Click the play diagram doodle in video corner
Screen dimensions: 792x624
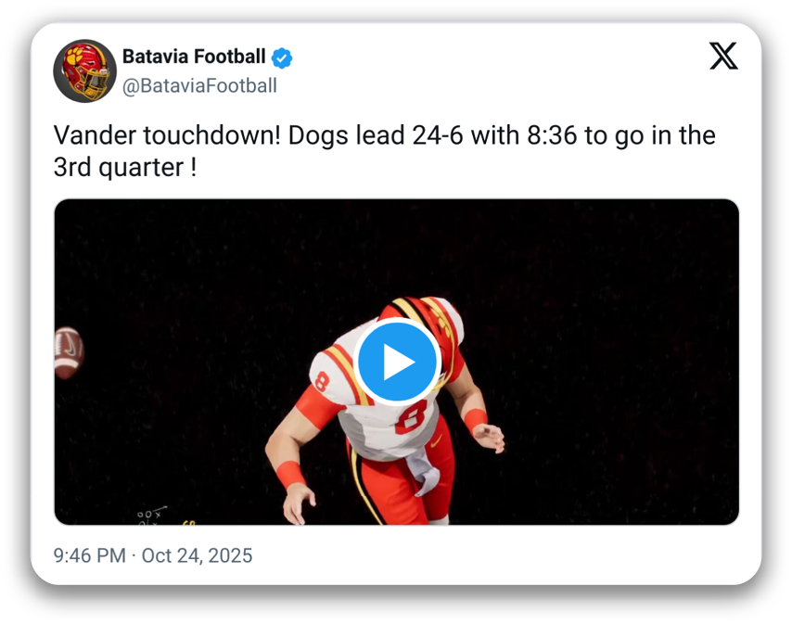150,515
